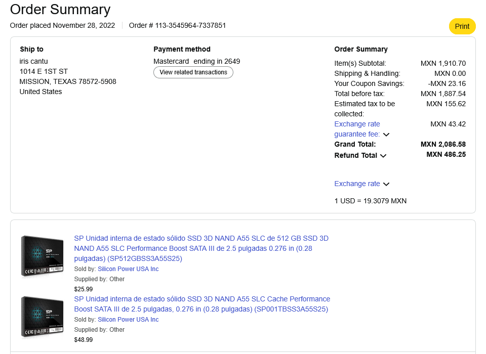This screenshot has height=354, width=486.
Task: Click the $48.99 item price
Action: (x=84, y=340)
